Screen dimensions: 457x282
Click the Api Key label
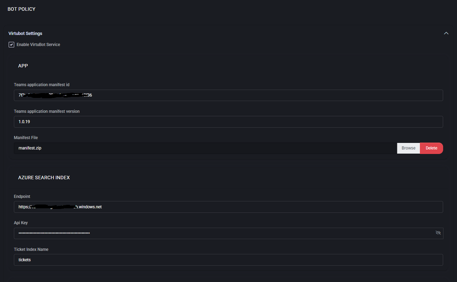[21, 223]
